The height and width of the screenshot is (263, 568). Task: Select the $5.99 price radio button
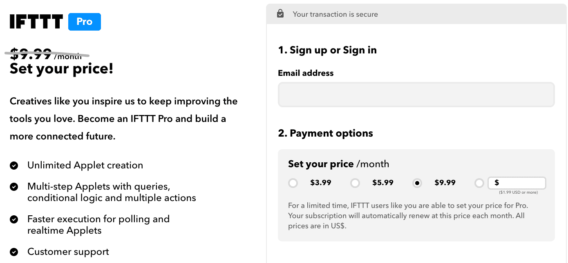click(x=355, y=183)
